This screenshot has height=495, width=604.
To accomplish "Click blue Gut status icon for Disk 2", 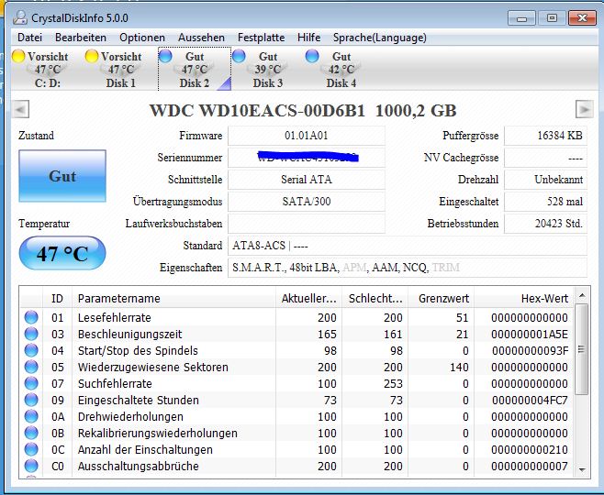I will [x=165, y=56].
